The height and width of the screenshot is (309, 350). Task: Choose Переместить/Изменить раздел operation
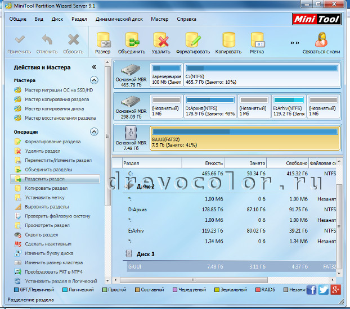[x=53, y=160]
